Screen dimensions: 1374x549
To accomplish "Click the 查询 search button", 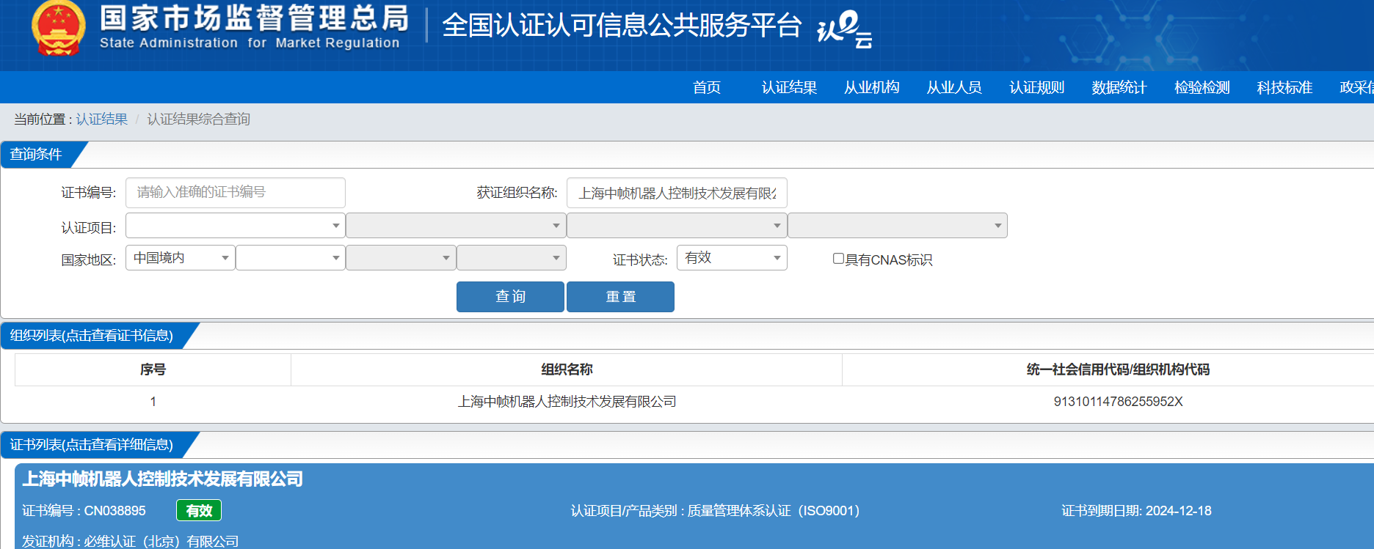I will [510, 297].
